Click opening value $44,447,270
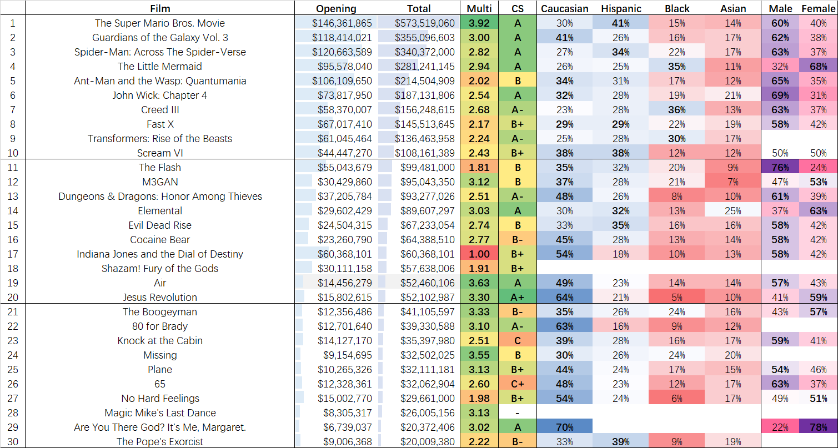The image size is (838, 448). pos(336,153)
